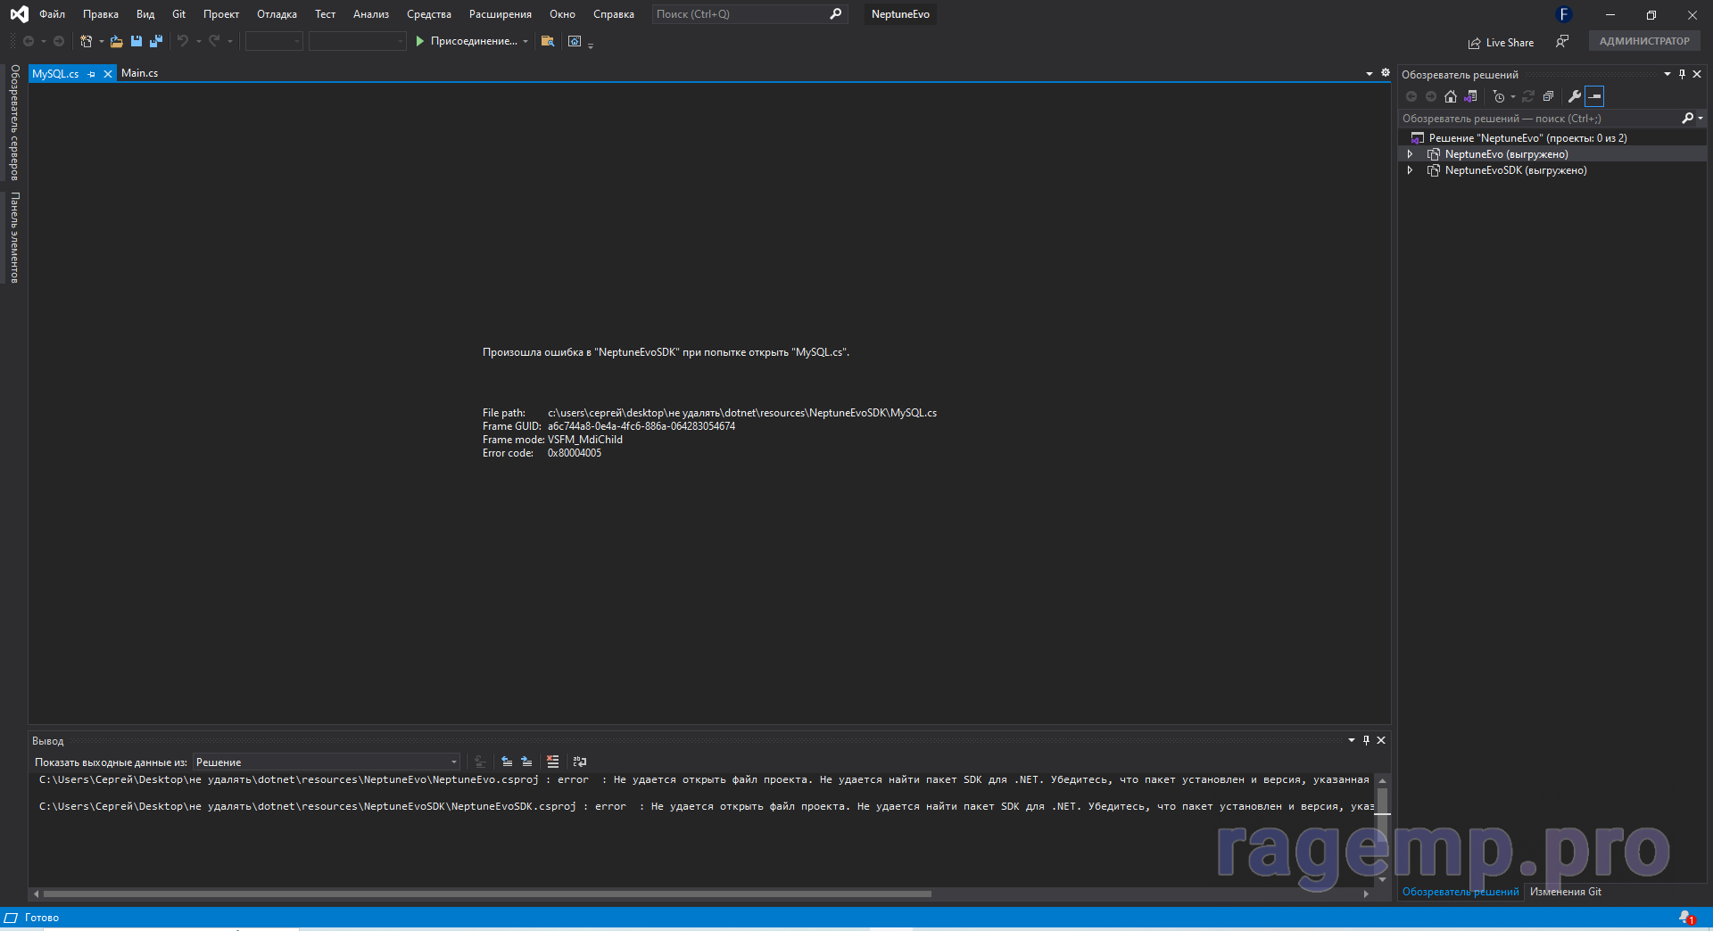The width and height of the screenshot is (1713, 931).
Task: Clear all output with red X icon
Action: 553,762
